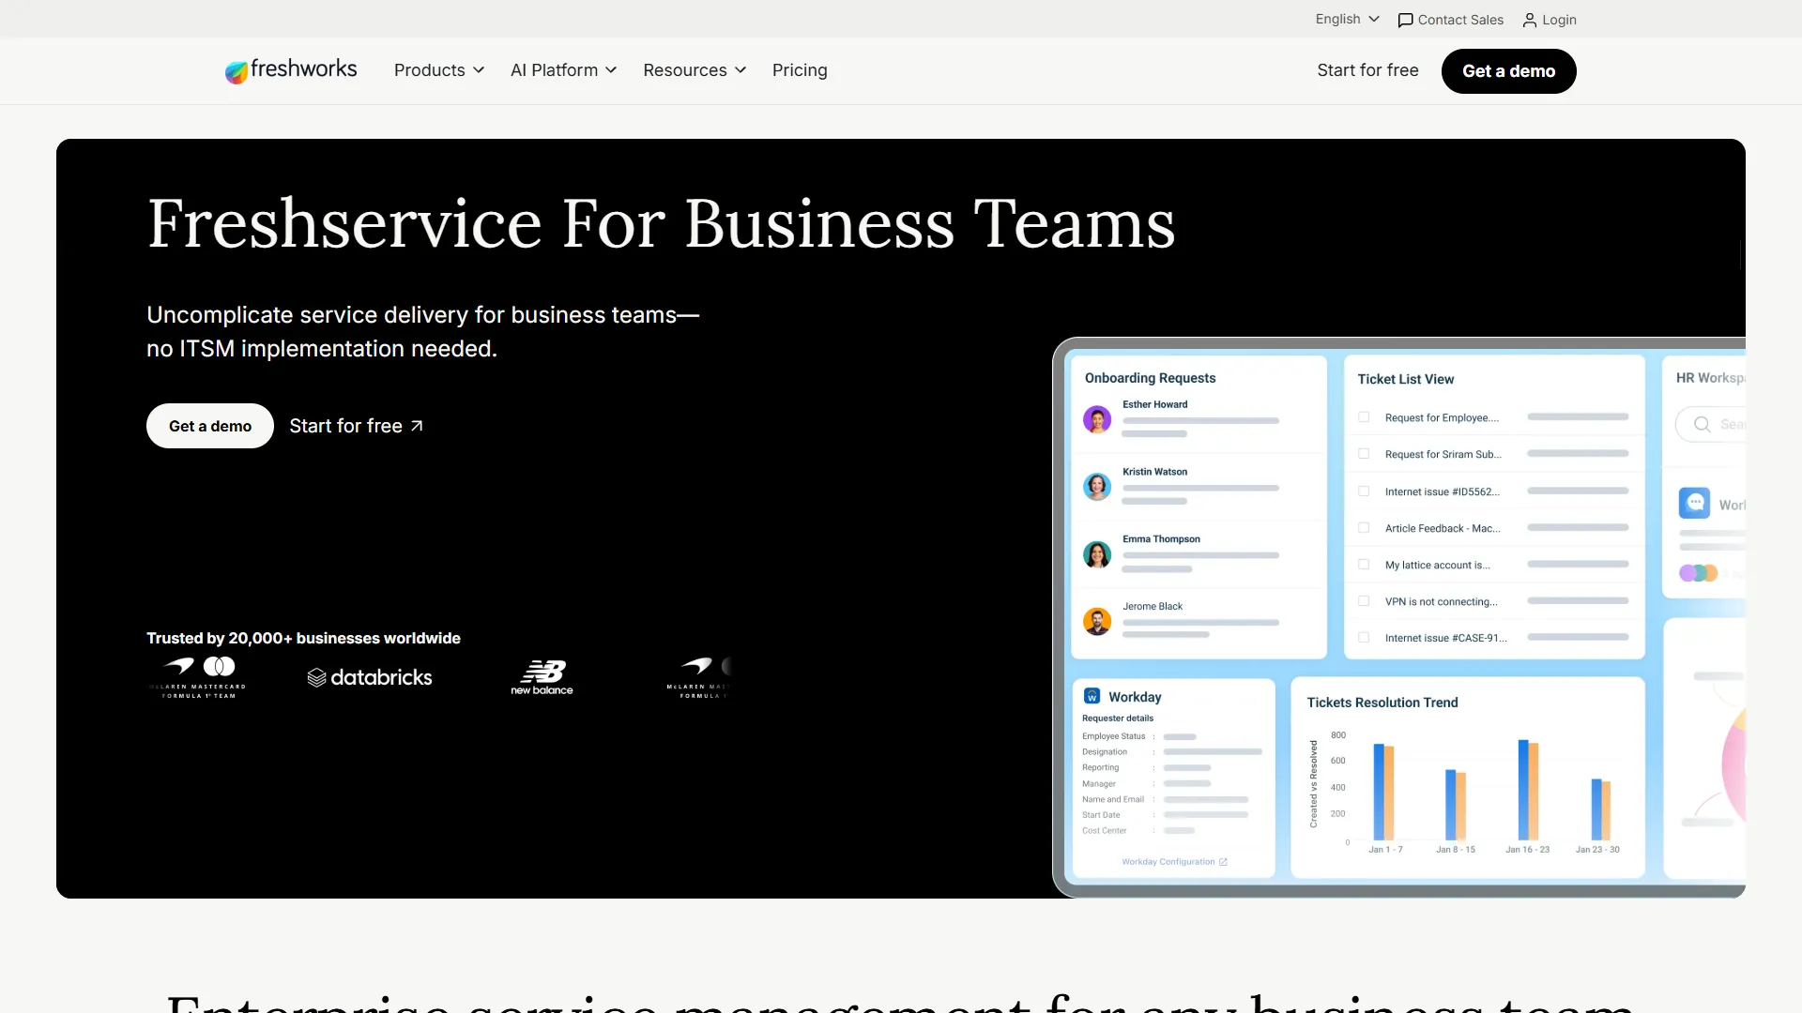
Task: Click the Freshservice For Business Teams headline
Action: [661, 224]
